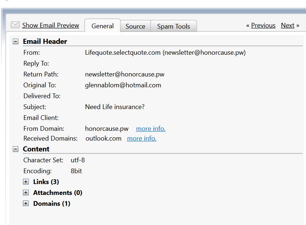Click the Received Domains value outlook.com

104,138
